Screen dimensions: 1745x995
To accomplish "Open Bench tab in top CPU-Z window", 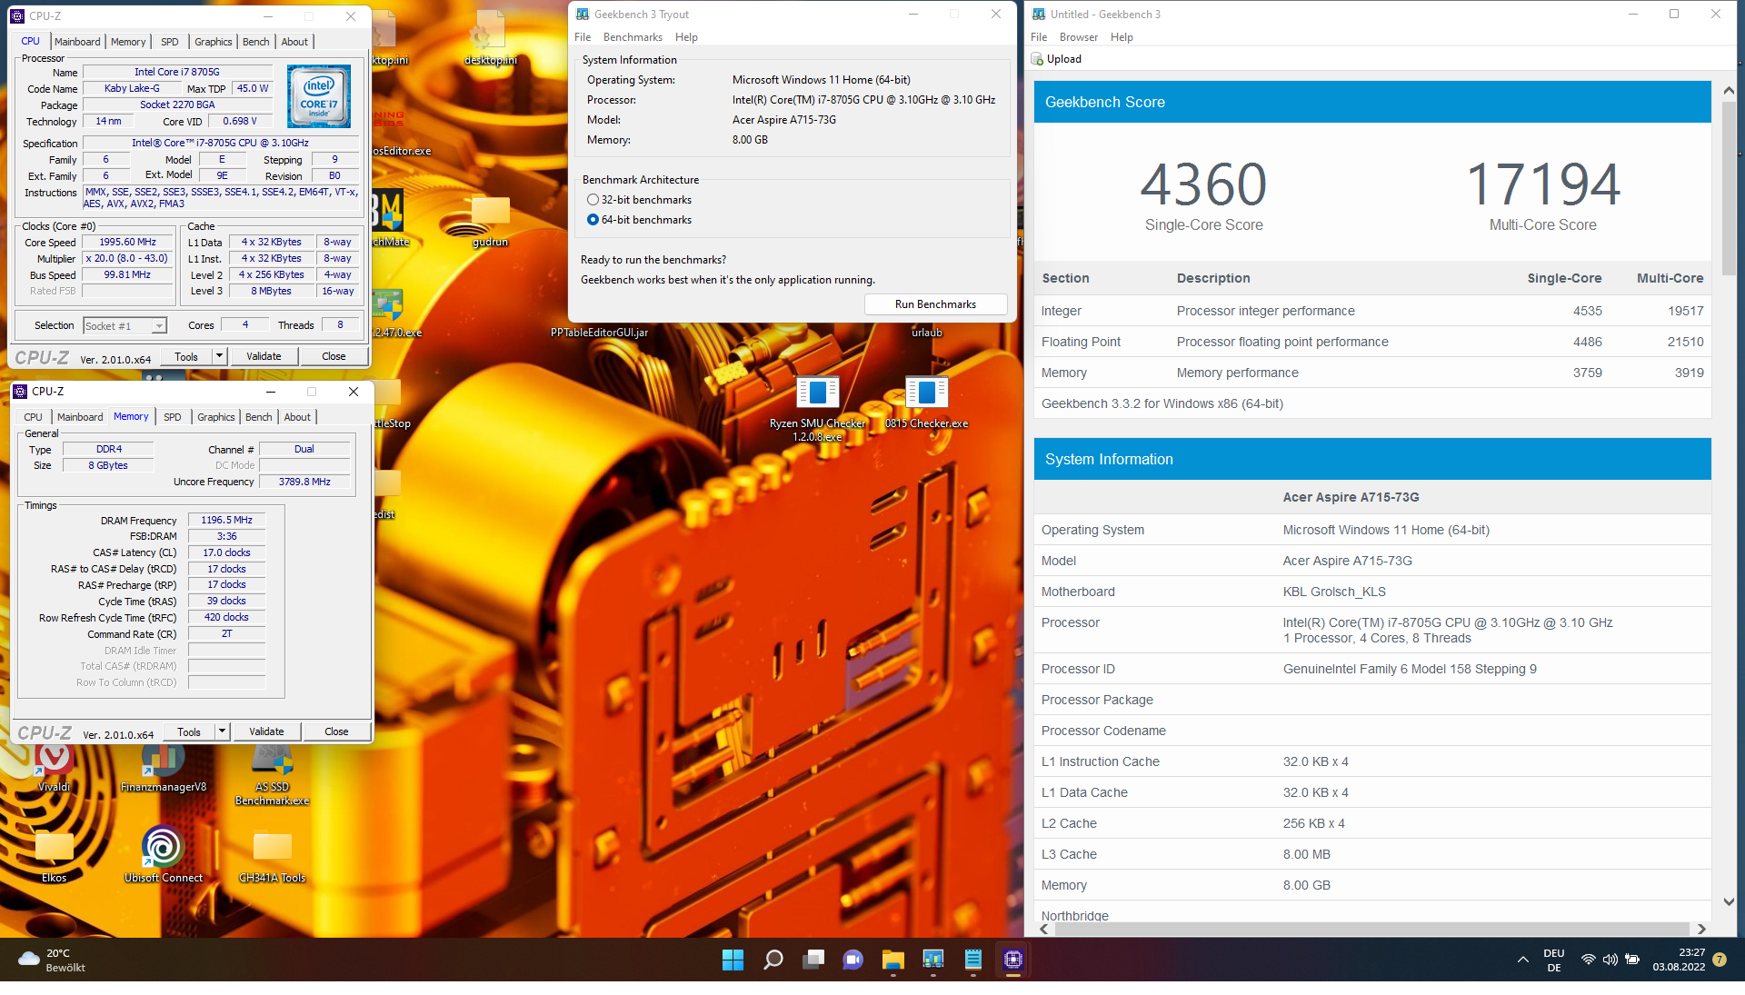I will tap(256, 42).
